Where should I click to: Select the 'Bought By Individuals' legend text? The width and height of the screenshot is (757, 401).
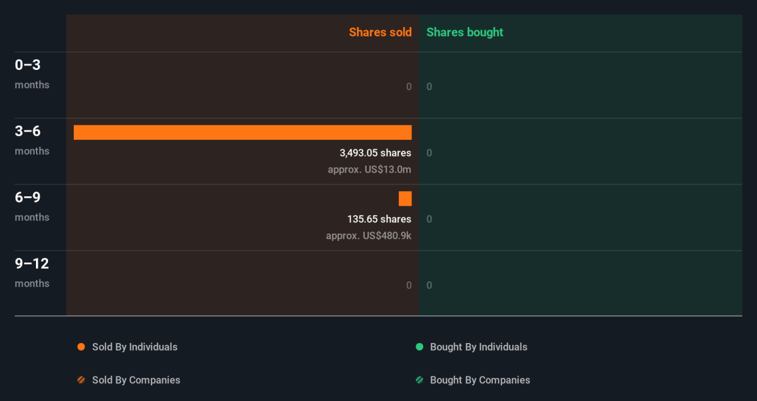pos(478,347)
